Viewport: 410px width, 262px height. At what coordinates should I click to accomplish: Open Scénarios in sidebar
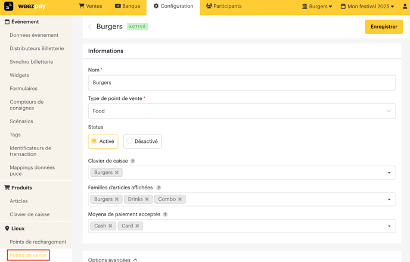click(21, 121)
